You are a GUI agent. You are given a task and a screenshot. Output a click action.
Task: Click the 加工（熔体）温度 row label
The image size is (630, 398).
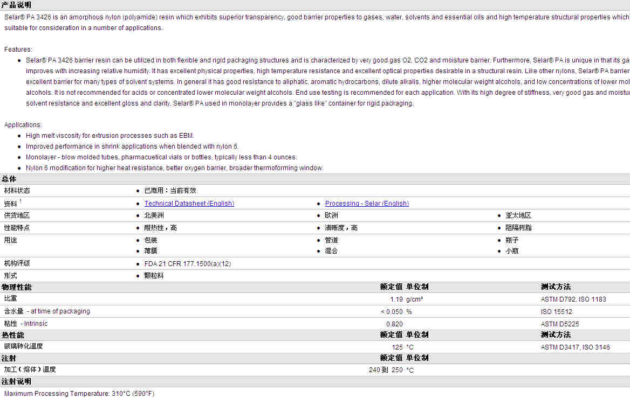30,369
